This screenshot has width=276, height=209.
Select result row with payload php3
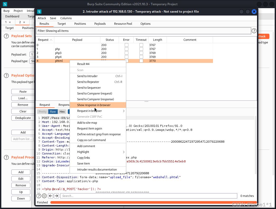[124, 53]
